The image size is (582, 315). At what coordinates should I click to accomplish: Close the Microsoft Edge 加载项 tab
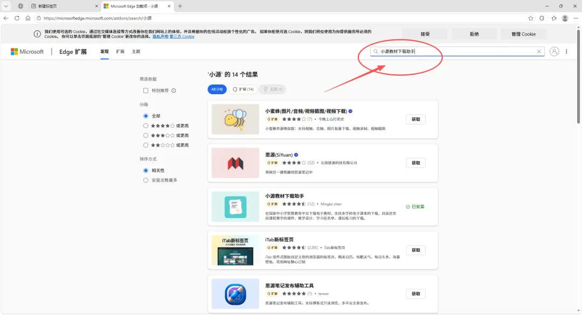[x=169, y=6]
